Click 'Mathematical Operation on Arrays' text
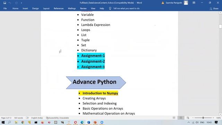This screenshot has width=222, height=125. tap(109, 114)
